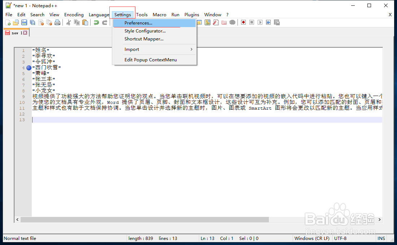The width and height of the screenshot is (397, 245).
Task: Open the Window menu
Action: (213, 15)
